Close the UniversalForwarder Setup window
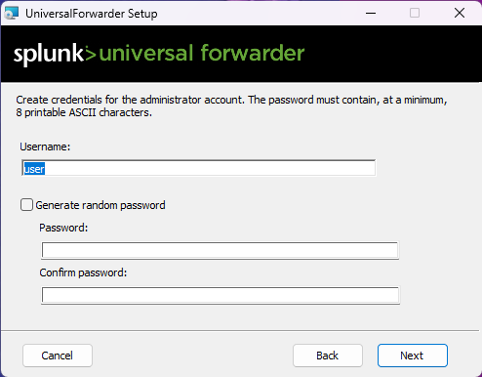The width and height of the screenshot is (482, 377). pos(460,13)
